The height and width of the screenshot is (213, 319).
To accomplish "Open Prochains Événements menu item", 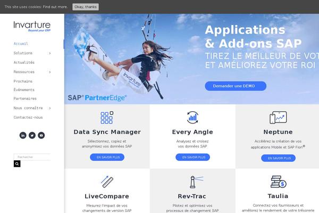I will pyautogui.click(x=24, y=85).
